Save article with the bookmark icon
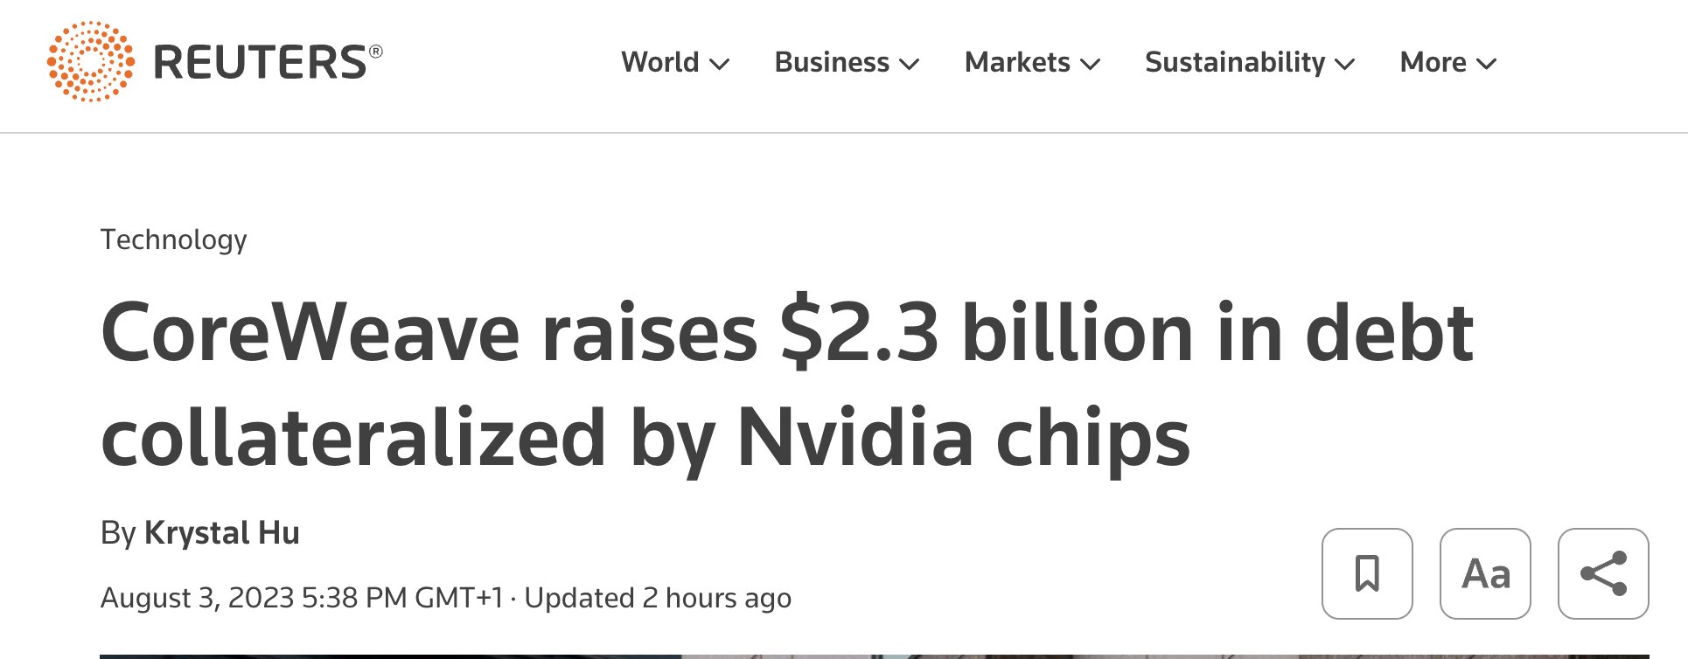 pyautogui.click(x=1367, y=573)
